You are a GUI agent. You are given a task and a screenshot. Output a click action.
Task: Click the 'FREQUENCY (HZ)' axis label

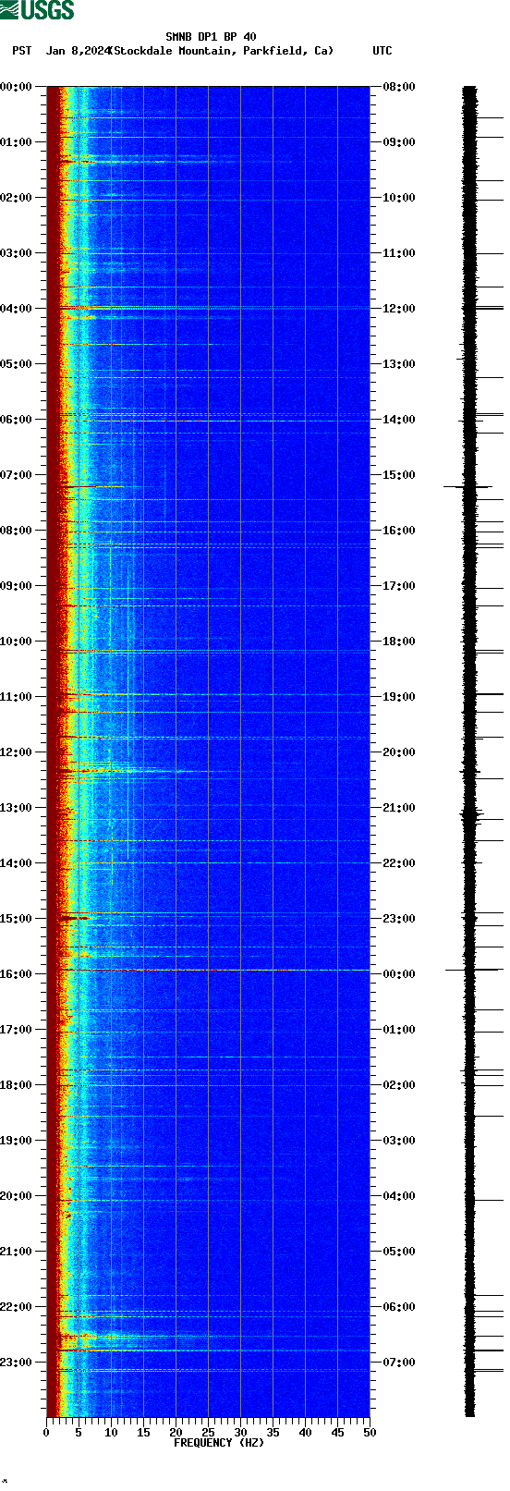coord(219,1443)
